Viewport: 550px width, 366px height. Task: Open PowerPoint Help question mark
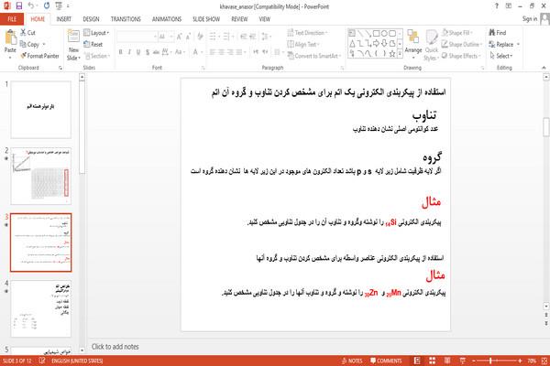click(x=496, y=6)
